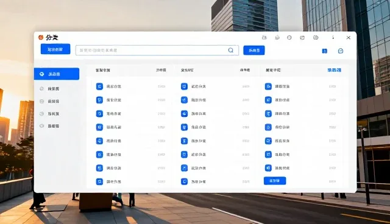This screenshot has height=224, width=390.
Task: Click the blue button left of the search box
Action: (55, 49)
